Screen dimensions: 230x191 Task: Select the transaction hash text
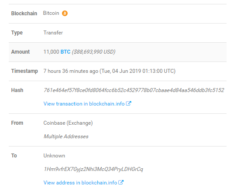(x=134, y=90)
